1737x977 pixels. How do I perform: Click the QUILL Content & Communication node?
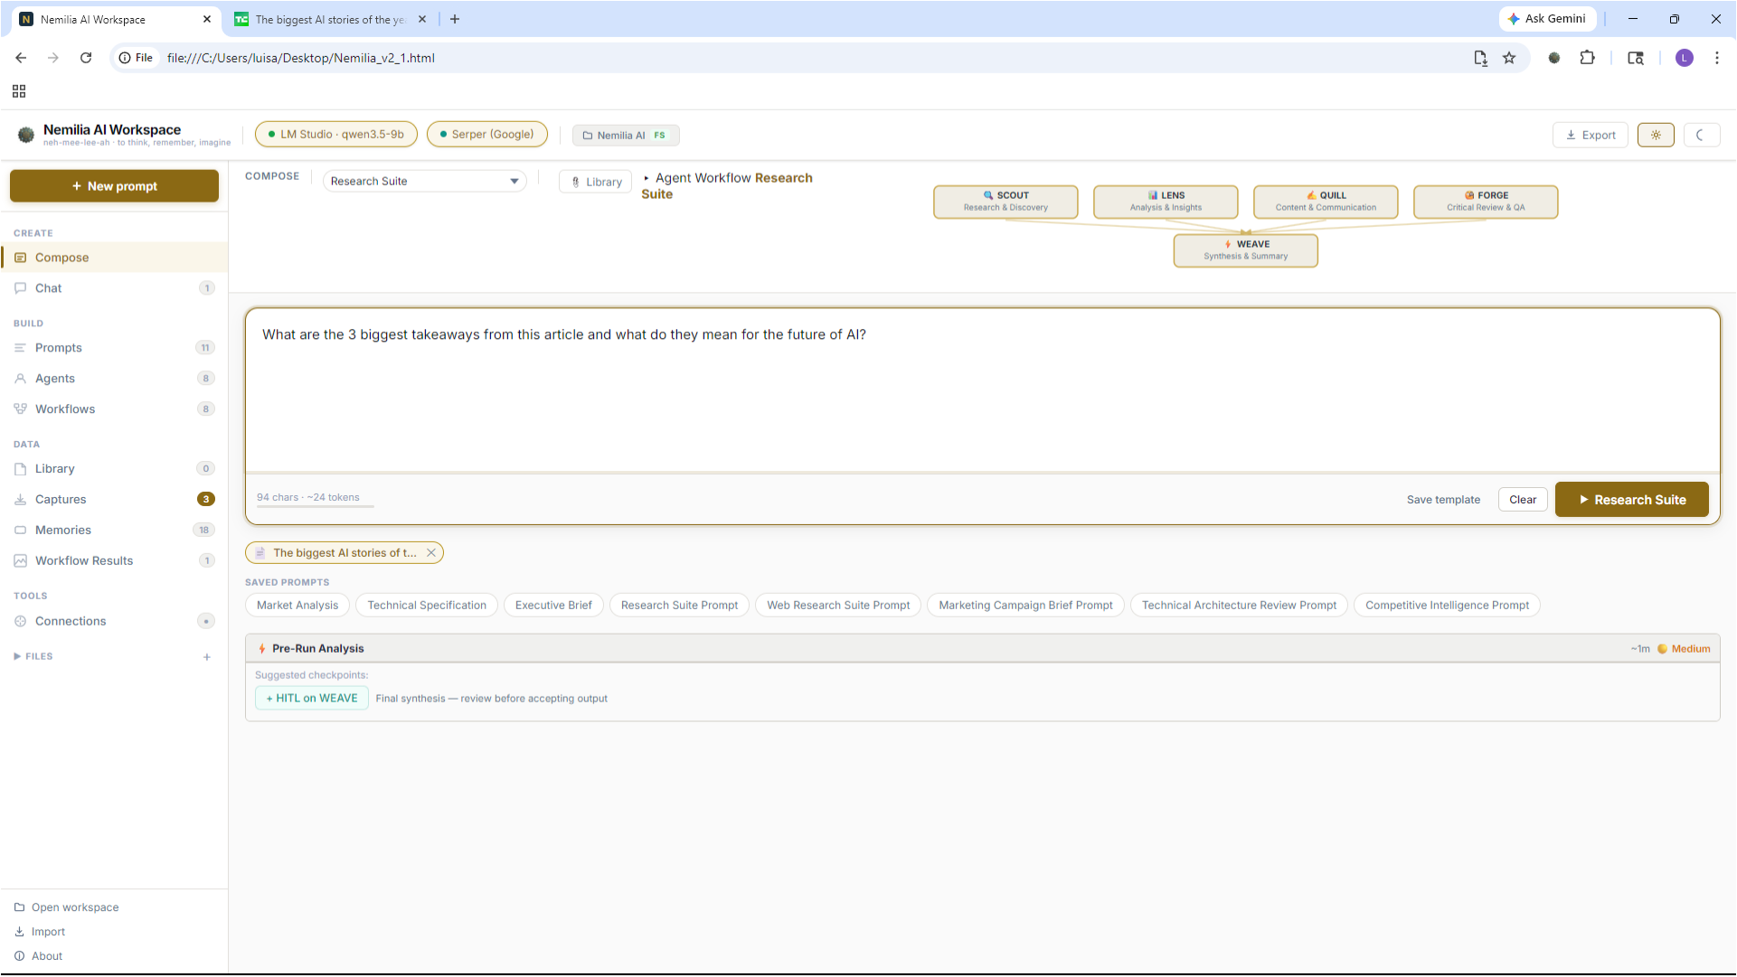(1326, 201)
